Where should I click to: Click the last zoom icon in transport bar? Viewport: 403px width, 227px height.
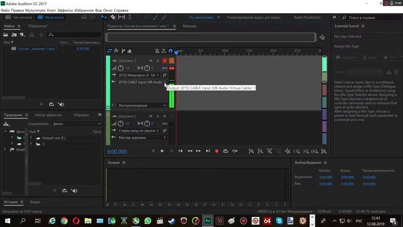[324, 151]
